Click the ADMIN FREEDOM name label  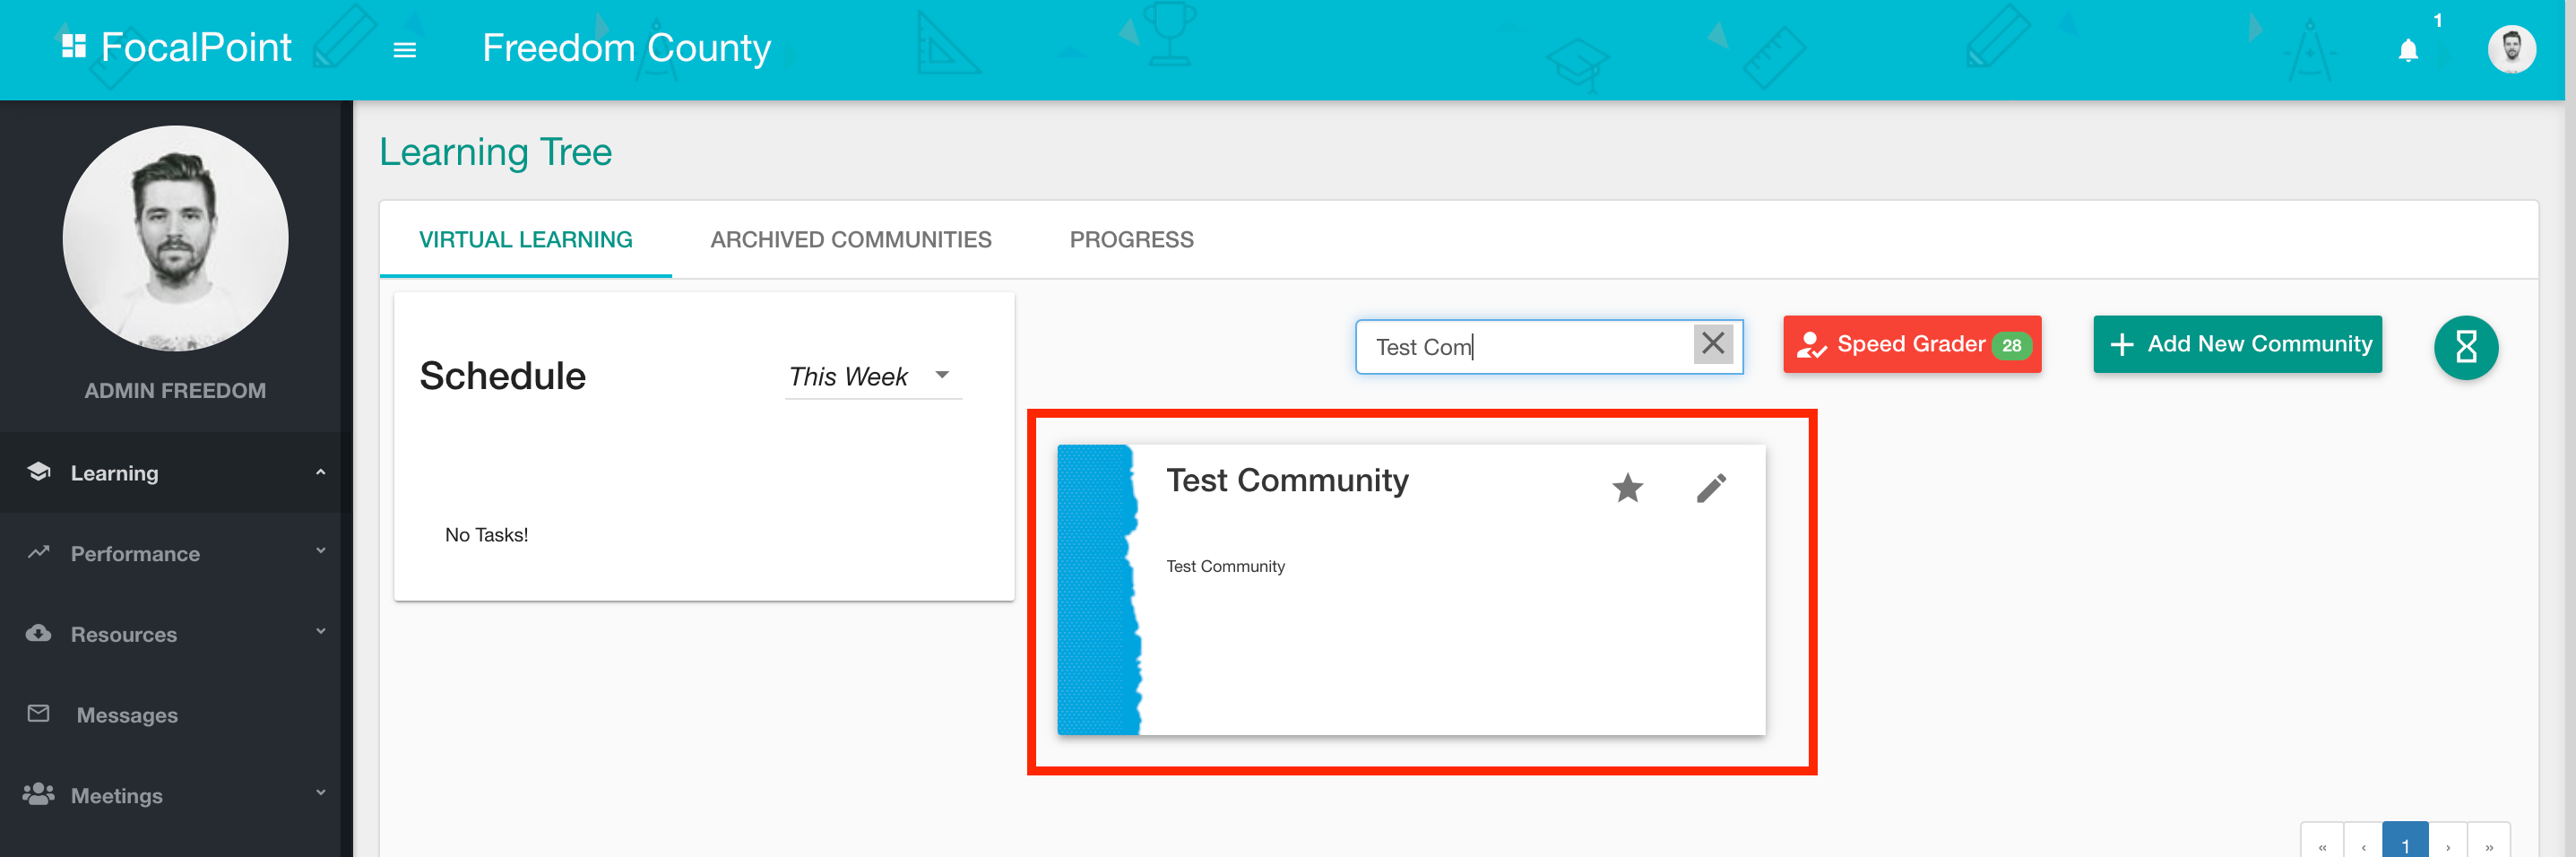click(x=175, y=391)
